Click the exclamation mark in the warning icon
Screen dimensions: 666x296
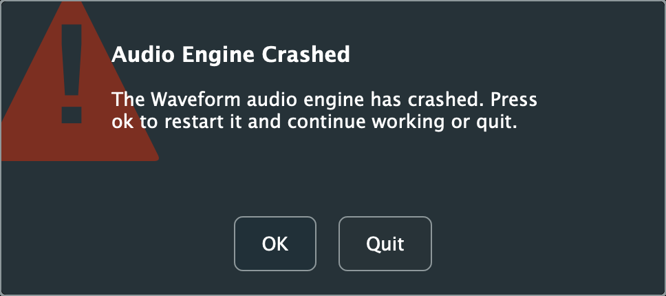coord(70,74)
